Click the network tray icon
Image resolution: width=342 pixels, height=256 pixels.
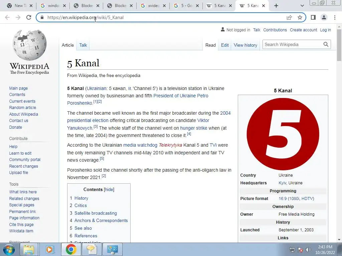click(292, 250)
